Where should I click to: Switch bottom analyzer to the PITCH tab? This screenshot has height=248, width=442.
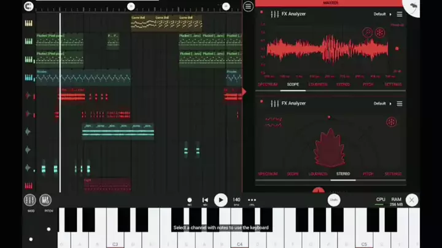(368, 174)
